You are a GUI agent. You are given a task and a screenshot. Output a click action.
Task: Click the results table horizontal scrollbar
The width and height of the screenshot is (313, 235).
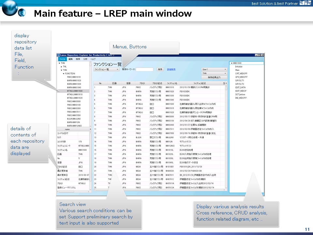(159, 190)
